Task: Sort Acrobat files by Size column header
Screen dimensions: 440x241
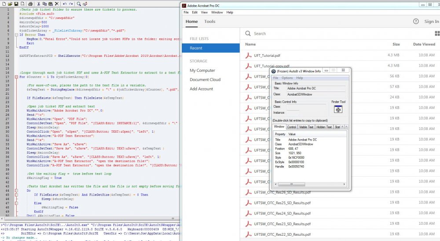Action: (396, 44)
